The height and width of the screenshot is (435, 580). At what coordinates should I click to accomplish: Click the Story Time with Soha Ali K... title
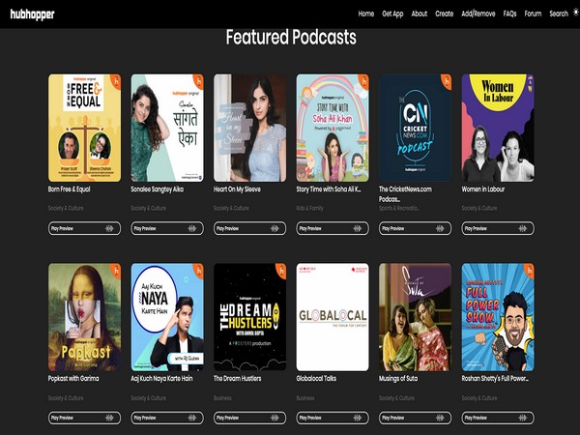click(329, 189)
